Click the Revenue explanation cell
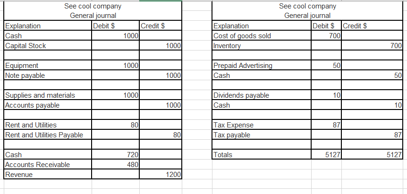 pyautogui.click(x=47, y=174)
